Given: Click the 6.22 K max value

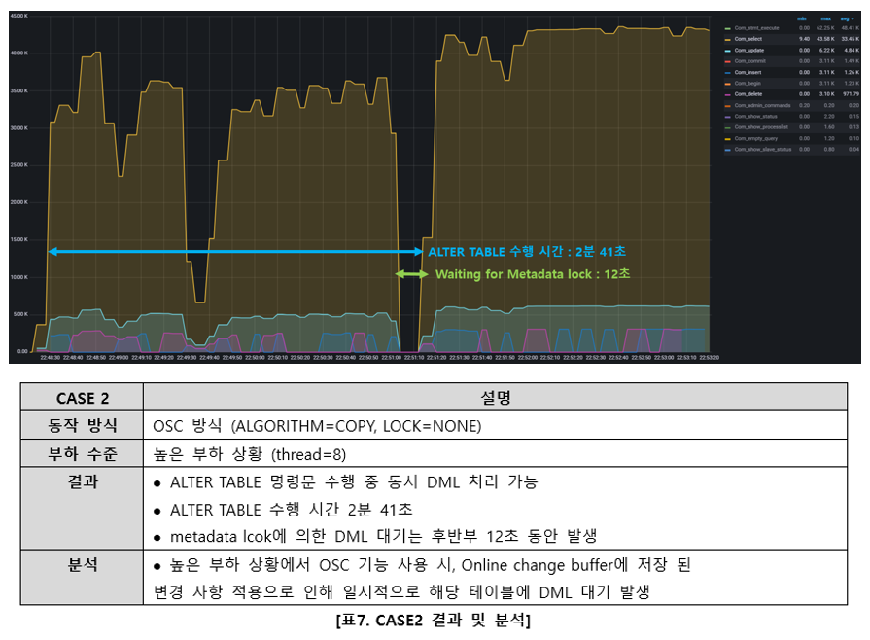Looking at the screenshot, I should 826,50.
